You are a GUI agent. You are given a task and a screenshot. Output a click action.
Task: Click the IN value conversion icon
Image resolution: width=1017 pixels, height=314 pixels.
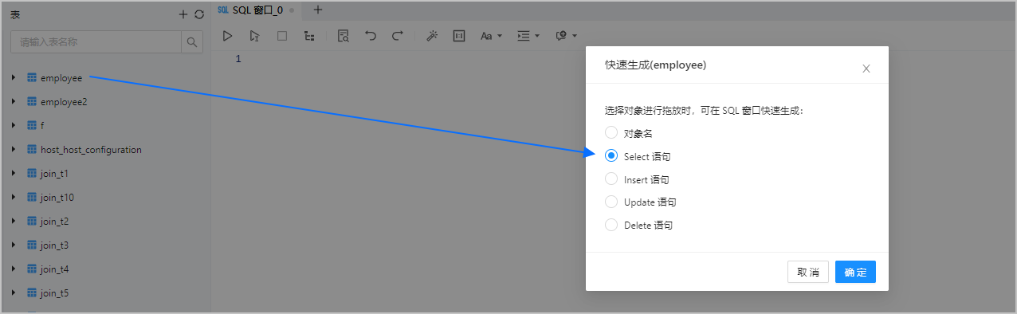pos(459,36)
